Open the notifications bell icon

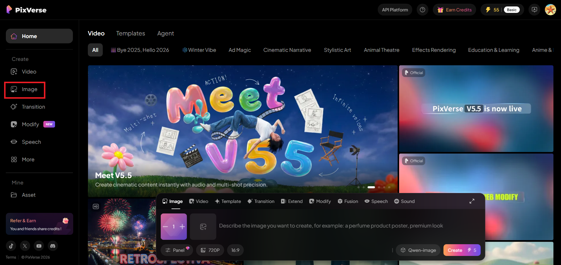click(x=534, y=9)
